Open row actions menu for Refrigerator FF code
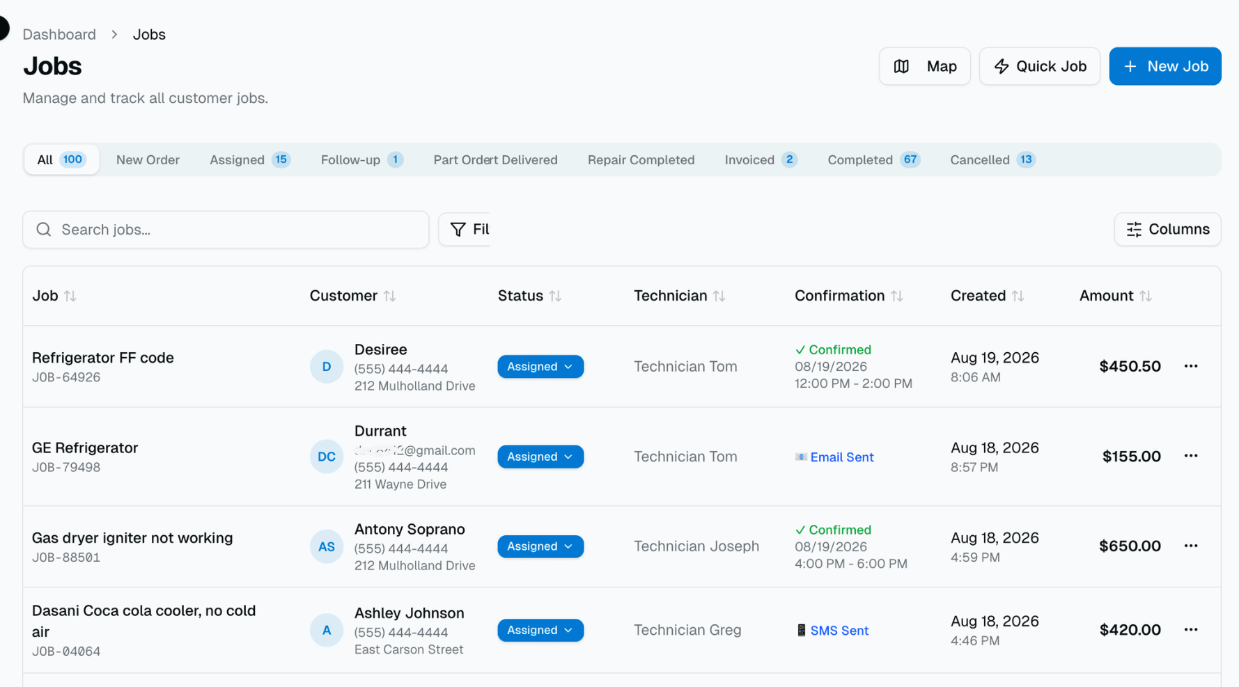 click(1190, 366)
